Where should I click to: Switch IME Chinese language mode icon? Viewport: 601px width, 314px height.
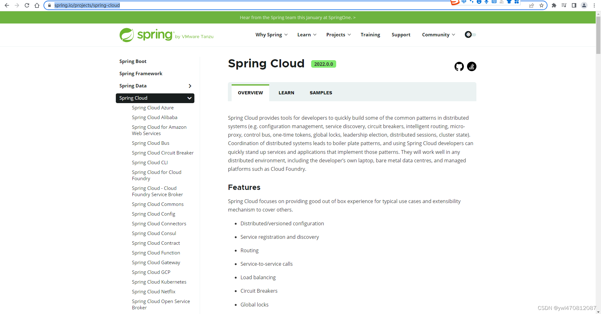tap(464, 2)
